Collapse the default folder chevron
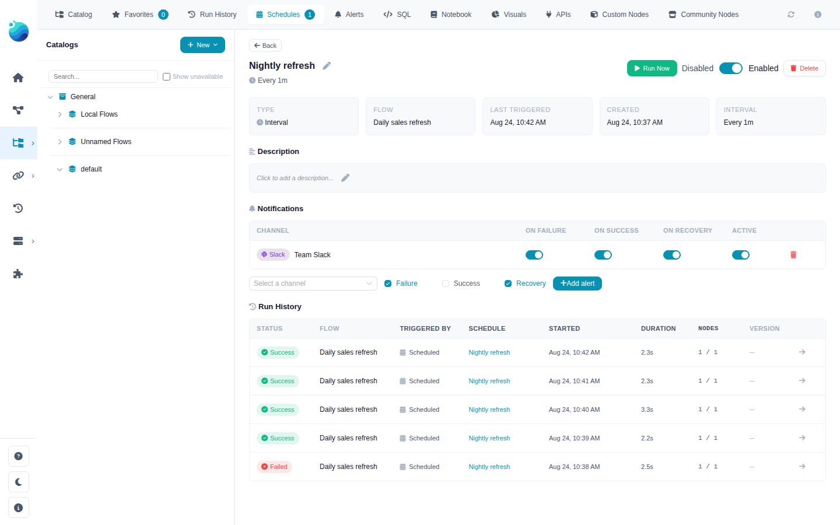840x525 pixels. (60, 169)
